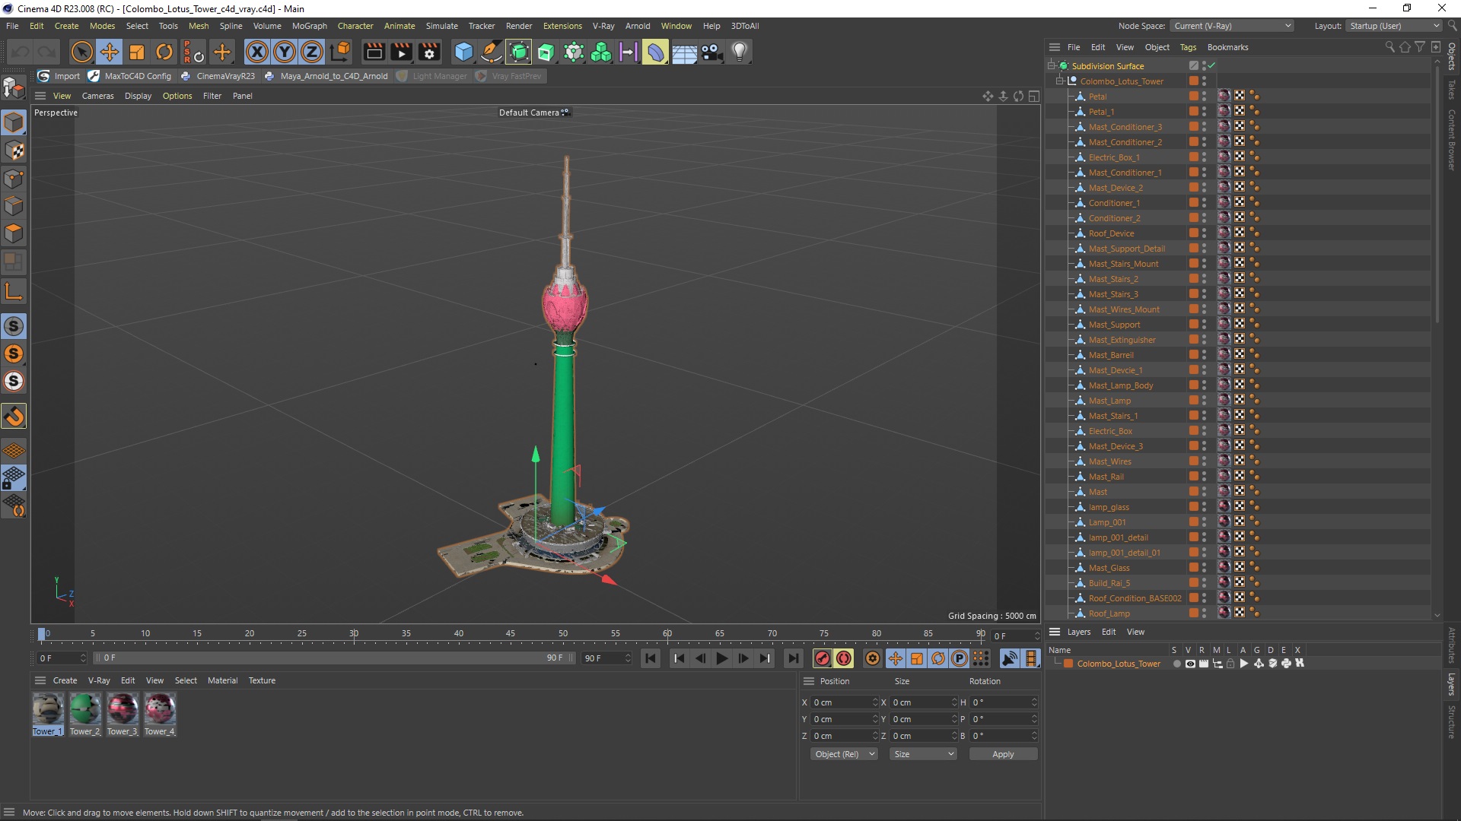The image size is (1461, 821).
Task: Toggle Subdivision Surface enable checkmark
Action: coord(1211,66)
